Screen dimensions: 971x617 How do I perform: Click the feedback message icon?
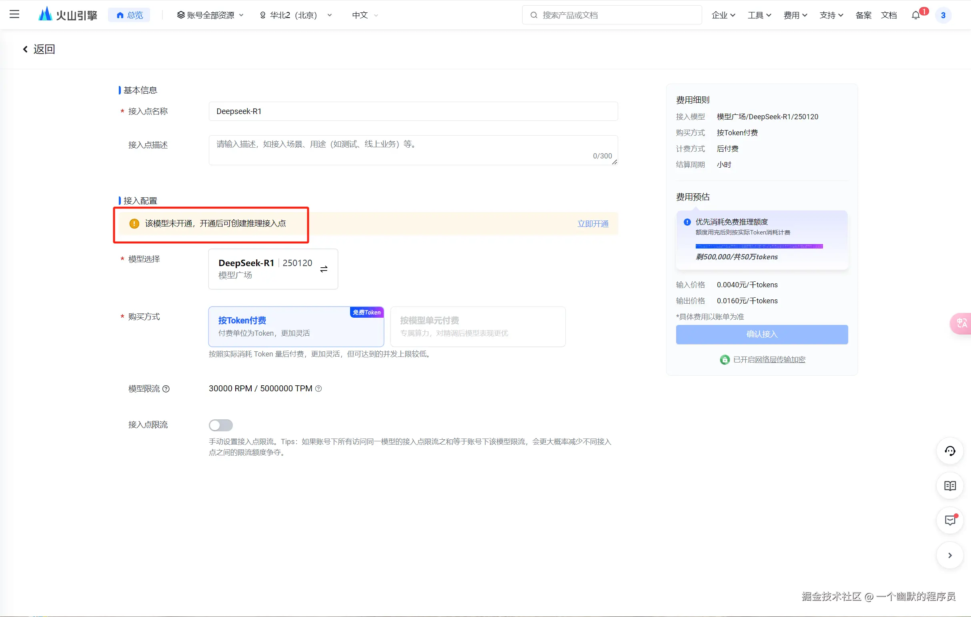point(950,520)
